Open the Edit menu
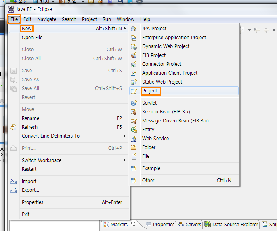Image resolution: width=277 pixels, height=231 pixels. click(x=27, y=19)
